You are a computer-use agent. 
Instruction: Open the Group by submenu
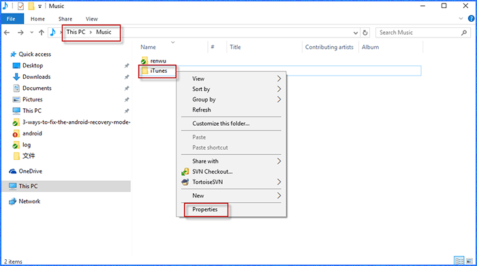tap(231, 99)
